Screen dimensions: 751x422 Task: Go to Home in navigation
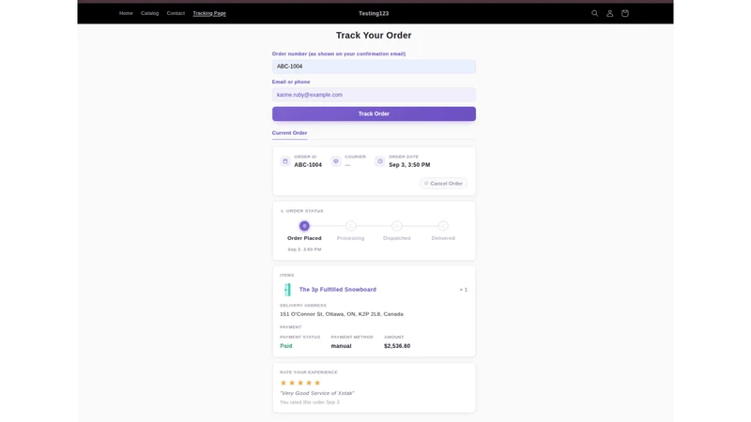coord(126,13)
